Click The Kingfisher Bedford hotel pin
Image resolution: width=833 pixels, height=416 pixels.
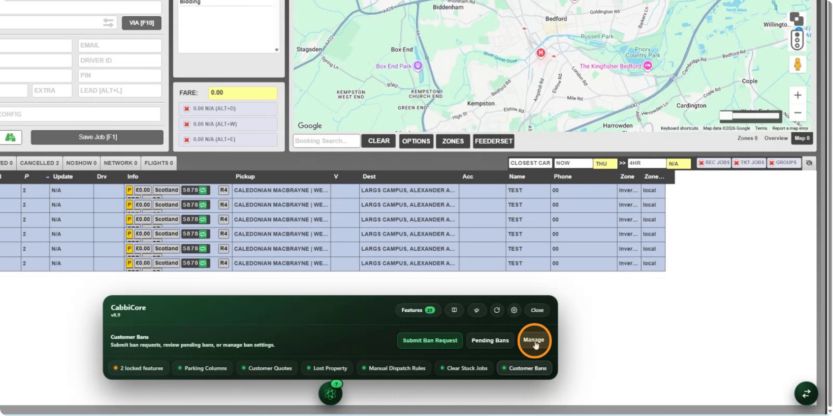coord(648,66)
